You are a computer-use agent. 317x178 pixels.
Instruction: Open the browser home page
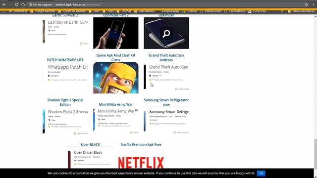tap(23, 4)
